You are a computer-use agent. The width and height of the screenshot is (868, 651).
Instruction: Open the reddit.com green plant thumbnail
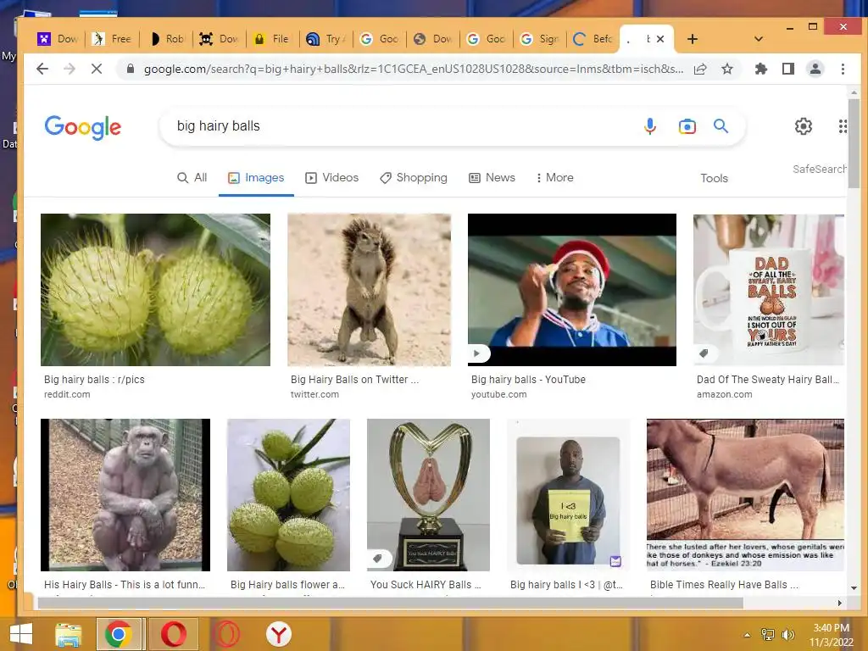[156, 290]
